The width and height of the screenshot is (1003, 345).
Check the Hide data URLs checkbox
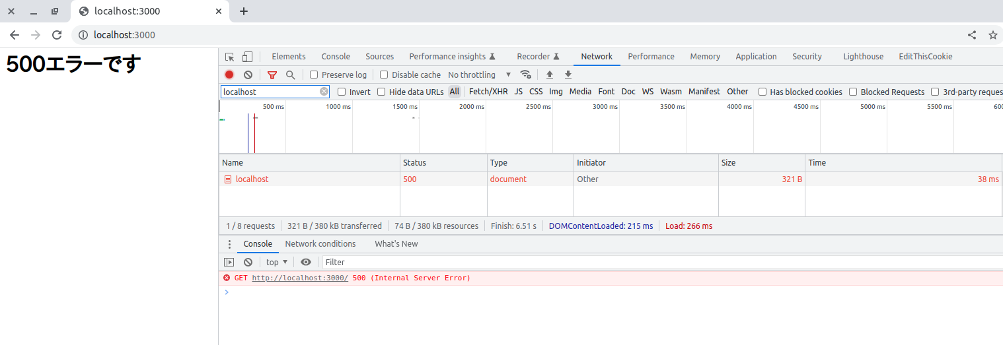[x=381, y=92]
